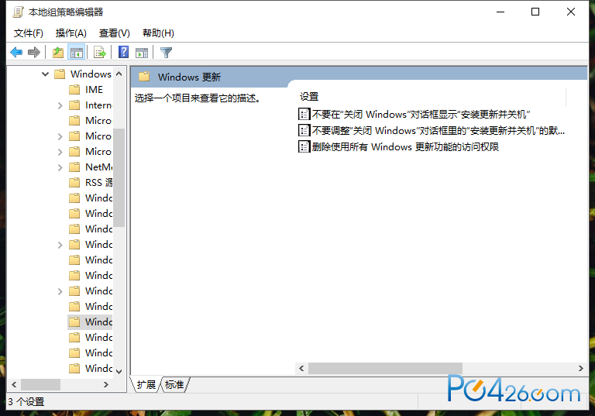Image resolution: width=595 pixels, height=416 pixels.
Task: Click the Filter funnel toolbar icon
Action: pyautogui.click(x=166, y=53)
